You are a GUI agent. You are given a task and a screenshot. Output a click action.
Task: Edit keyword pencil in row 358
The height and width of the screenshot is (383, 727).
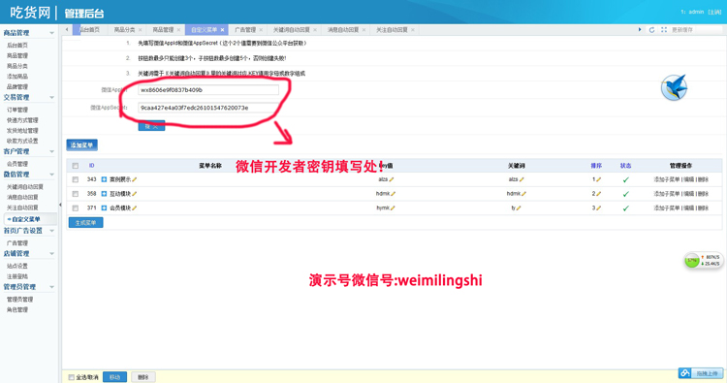[523, 194]
